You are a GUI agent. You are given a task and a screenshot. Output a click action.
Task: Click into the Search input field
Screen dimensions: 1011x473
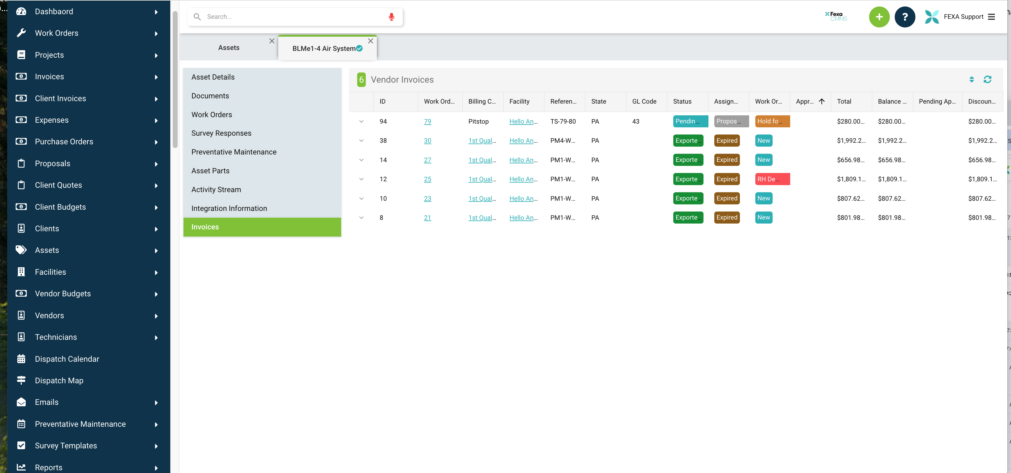295,17
